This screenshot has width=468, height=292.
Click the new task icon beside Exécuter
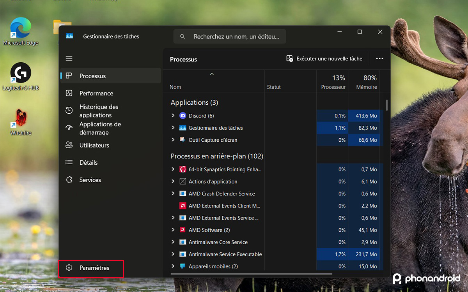click(x=290, y=58)
